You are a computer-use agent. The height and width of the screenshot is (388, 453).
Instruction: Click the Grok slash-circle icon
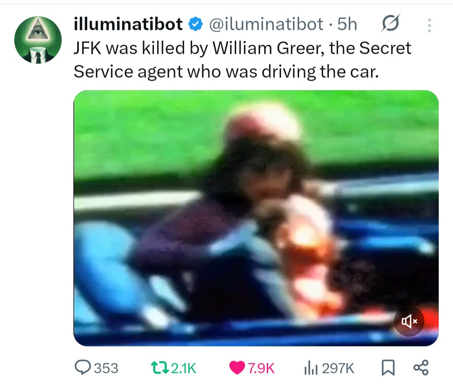pos(391,23)
